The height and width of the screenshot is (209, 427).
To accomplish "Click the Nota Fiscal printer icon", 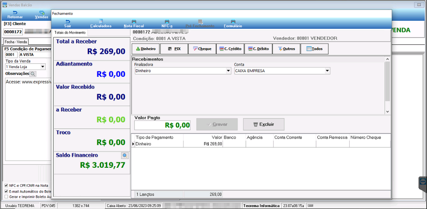I will coord(134,21).
